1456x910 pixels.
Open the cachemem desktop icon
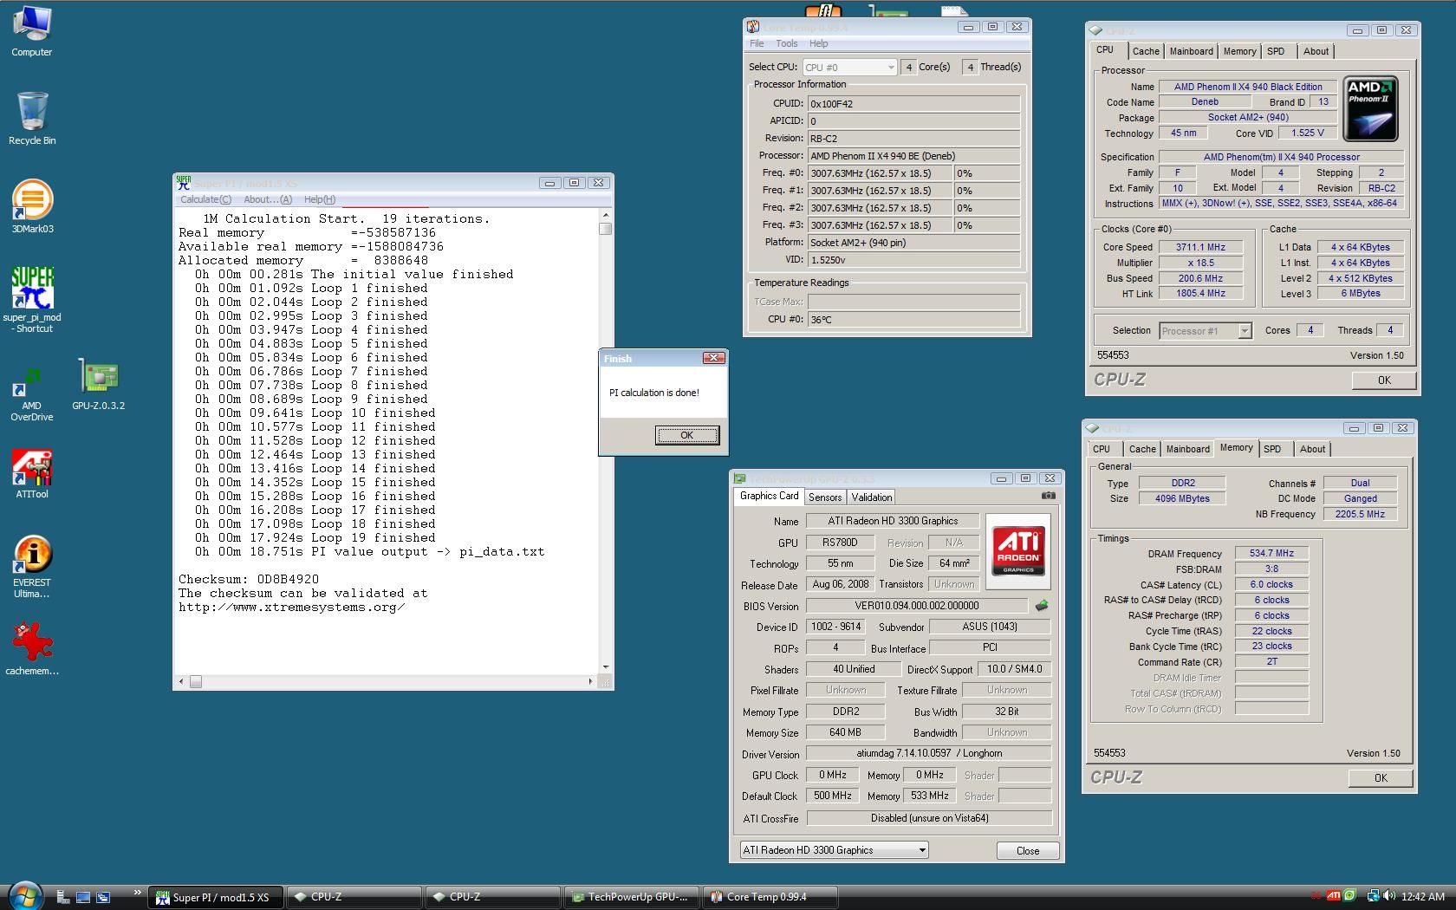coord(32,648)
